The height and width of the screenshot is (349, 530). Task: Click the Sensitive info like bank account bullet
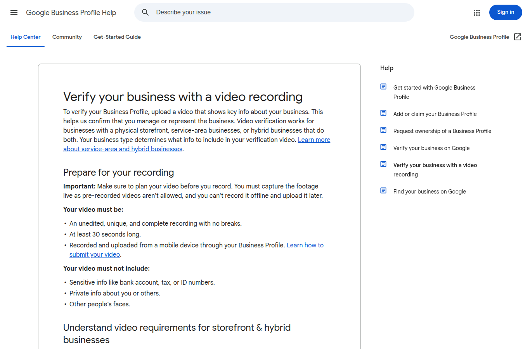(142, 282)
